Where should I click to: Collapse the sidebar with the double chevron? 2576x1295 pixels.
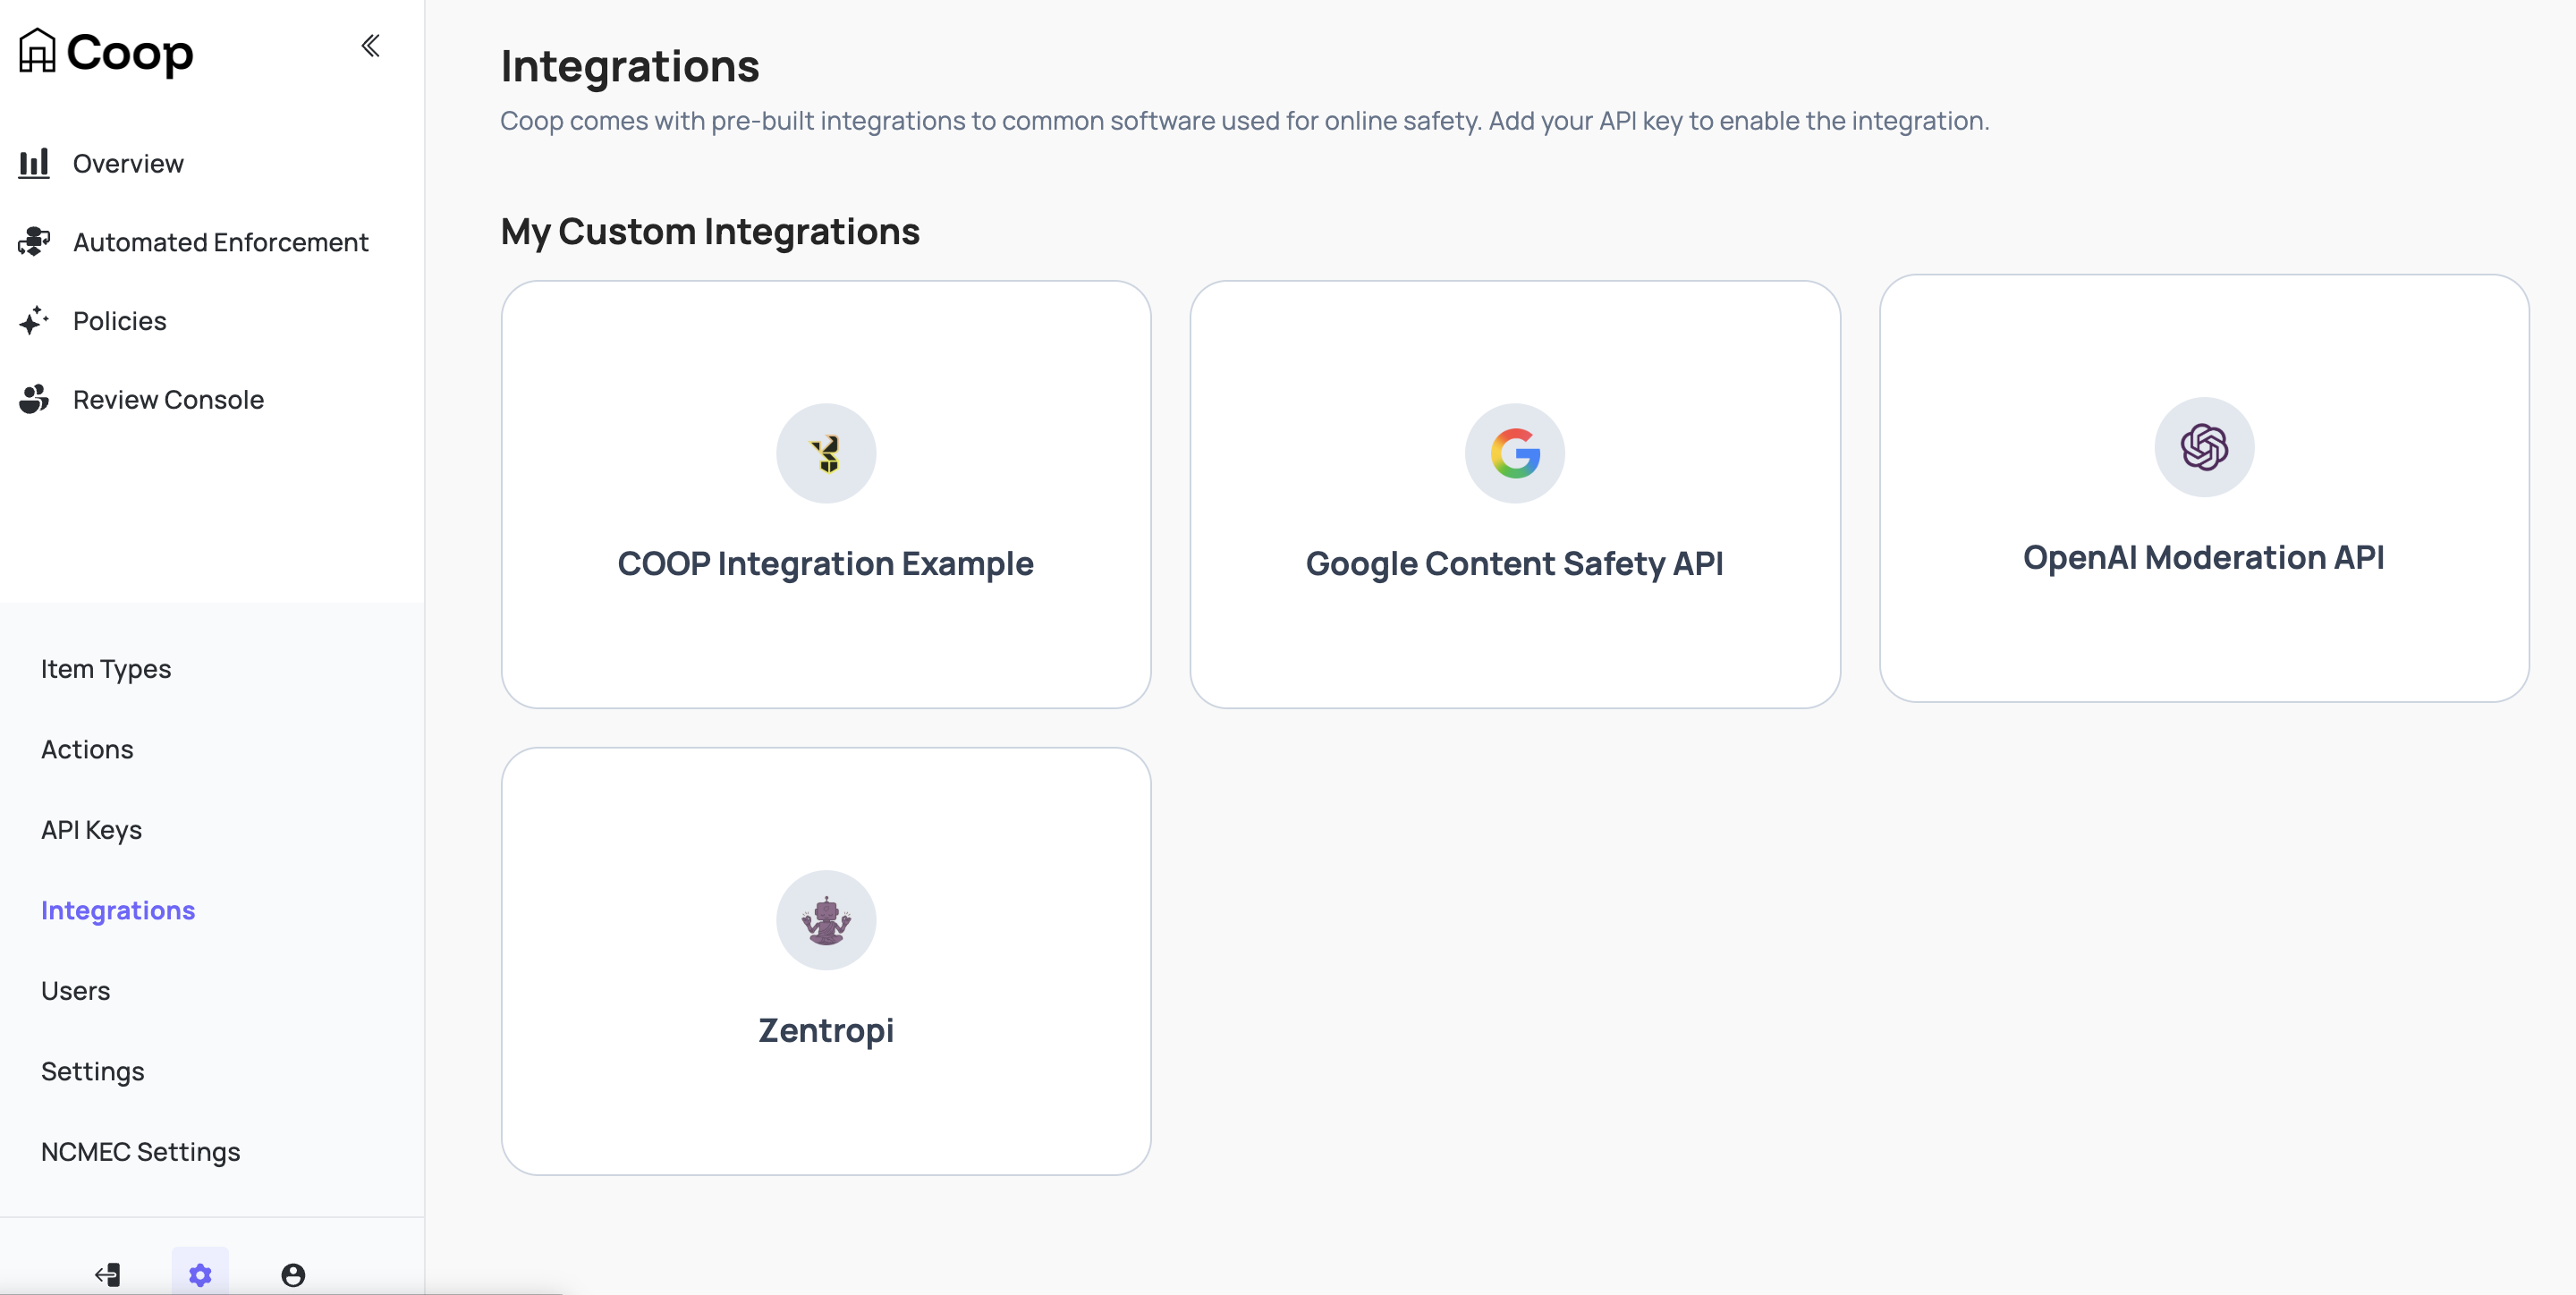pyautogui.click(x=370, y=46)
